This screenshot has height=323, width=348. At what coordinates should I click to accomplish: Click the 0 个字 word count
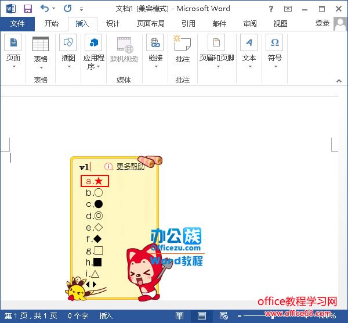tap(78, 315)
